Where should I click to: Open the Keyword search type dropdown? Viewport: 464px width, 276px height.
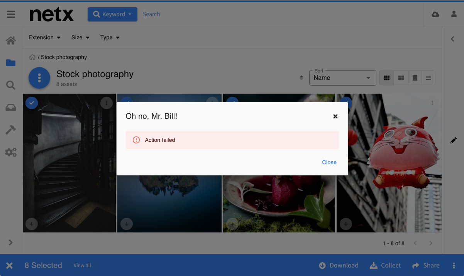coord(112,14)
